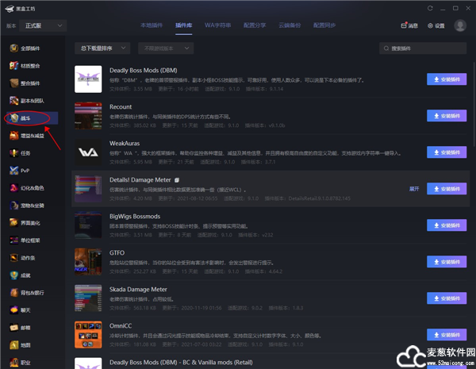Open the 副本&团队 category
The image size is (476, 369).
pyautogui.click(x=27, y=101)
